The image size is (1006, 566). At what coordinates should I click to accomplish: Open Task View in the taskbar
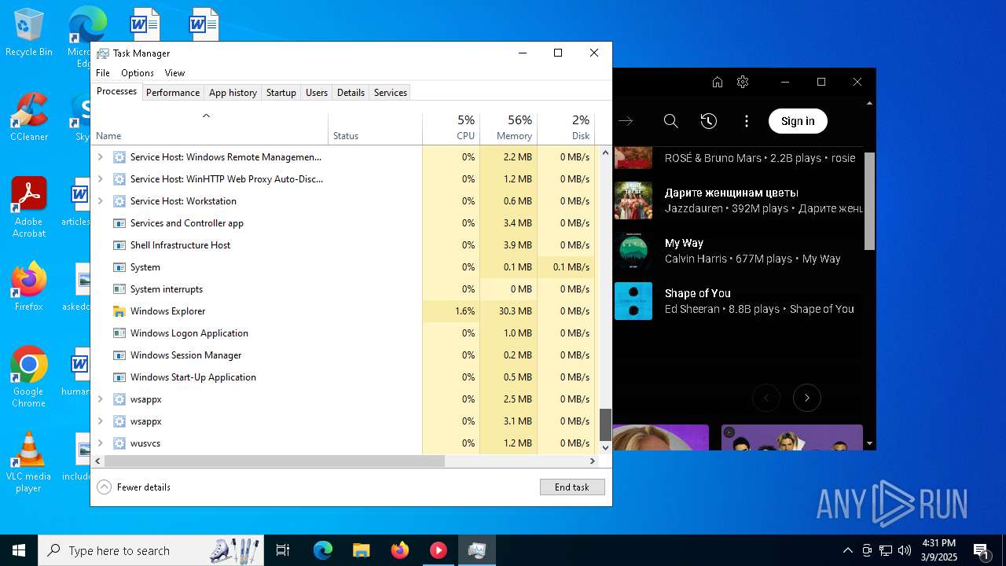pyautogui.click(x=283, y=550)
